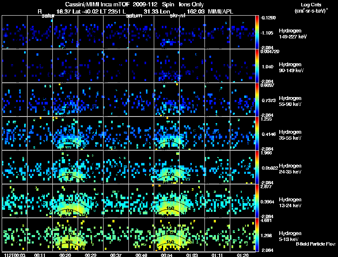
Task: Click the Ions Only header text
Action: tap(191, 4)
